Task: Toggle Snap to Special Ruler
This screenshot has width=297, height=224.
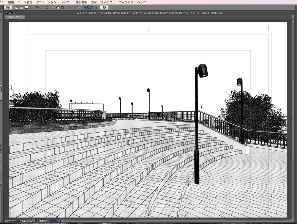Action: click(91, 8)
